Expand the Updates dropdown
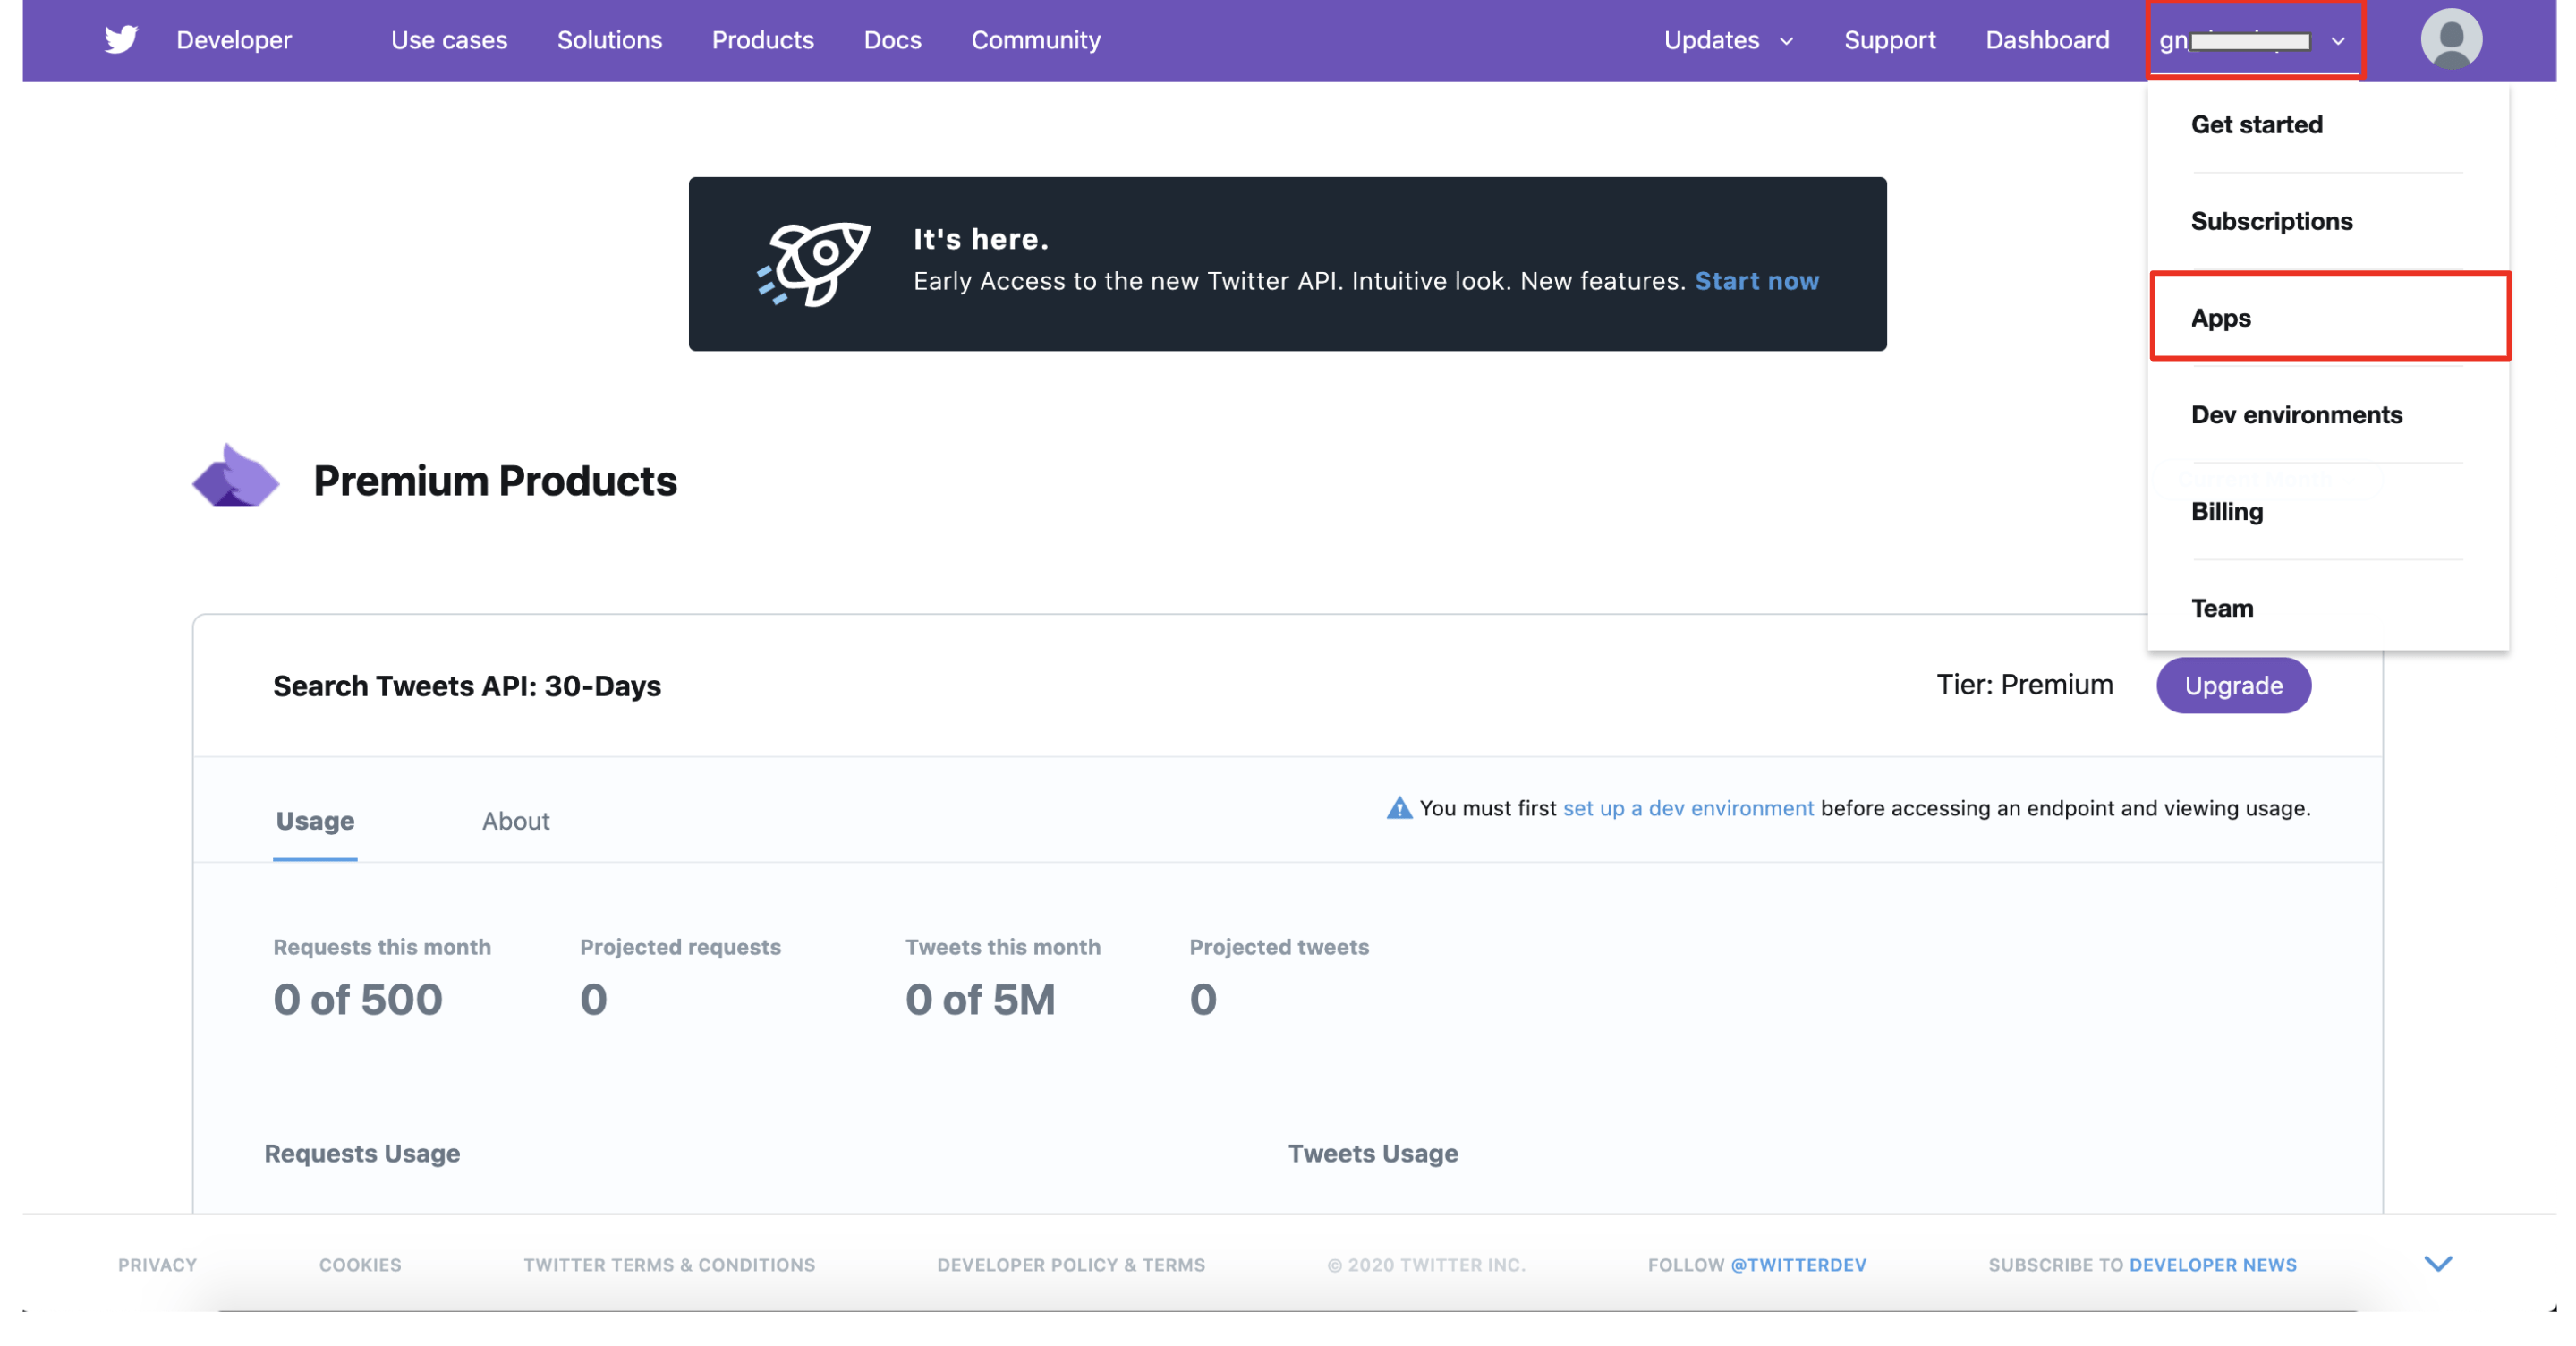Image resolution: width=2576 pixels, height=1346 pixels. 1727,40
